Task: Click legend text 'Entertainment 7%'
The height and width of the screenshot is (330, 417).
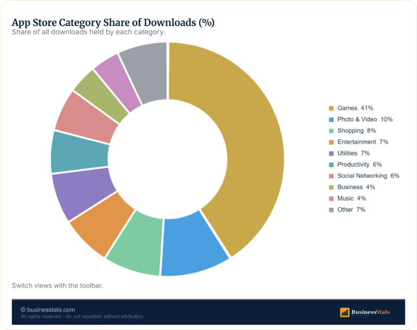Action: tap(363, 142)
